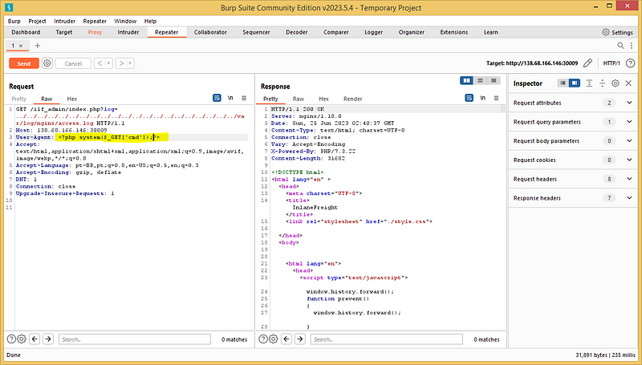
Task: Close Repeater tab 1
Action: click(x=21, y=46)
